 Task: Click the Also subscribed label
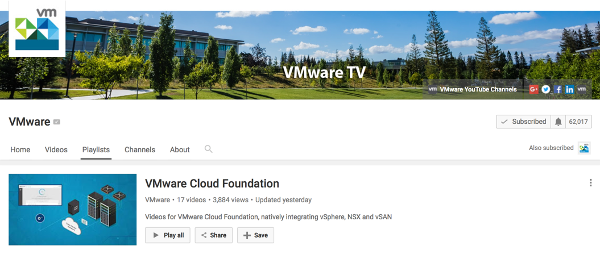pos(551,148)
